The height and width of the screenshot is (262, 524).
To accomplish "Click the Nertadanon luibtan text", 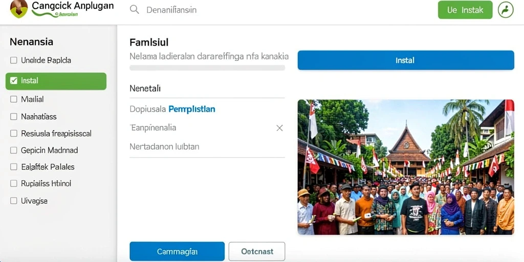I will [164, 146].
